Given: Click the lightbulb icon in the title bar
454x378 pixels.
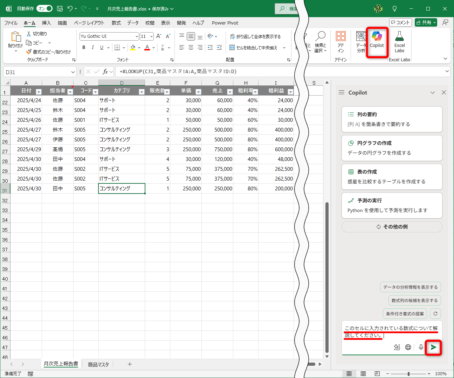Looking at the screenshot, I should pyautogui.click(x=395, y=9).
